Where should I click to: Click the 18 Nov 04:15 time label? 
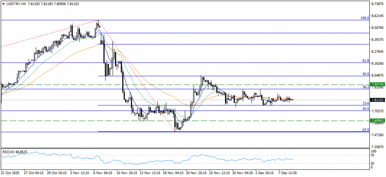pyautogui.click(x=174, y=172)
